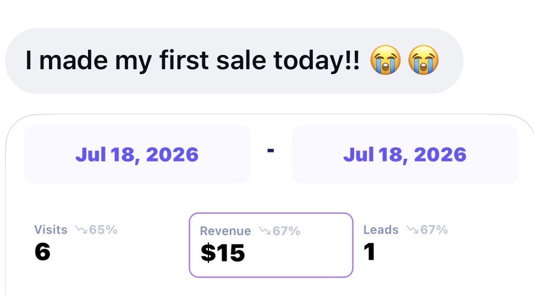Click the Leads label text
This screenshot has height=295, width=534.
point(381,230)
